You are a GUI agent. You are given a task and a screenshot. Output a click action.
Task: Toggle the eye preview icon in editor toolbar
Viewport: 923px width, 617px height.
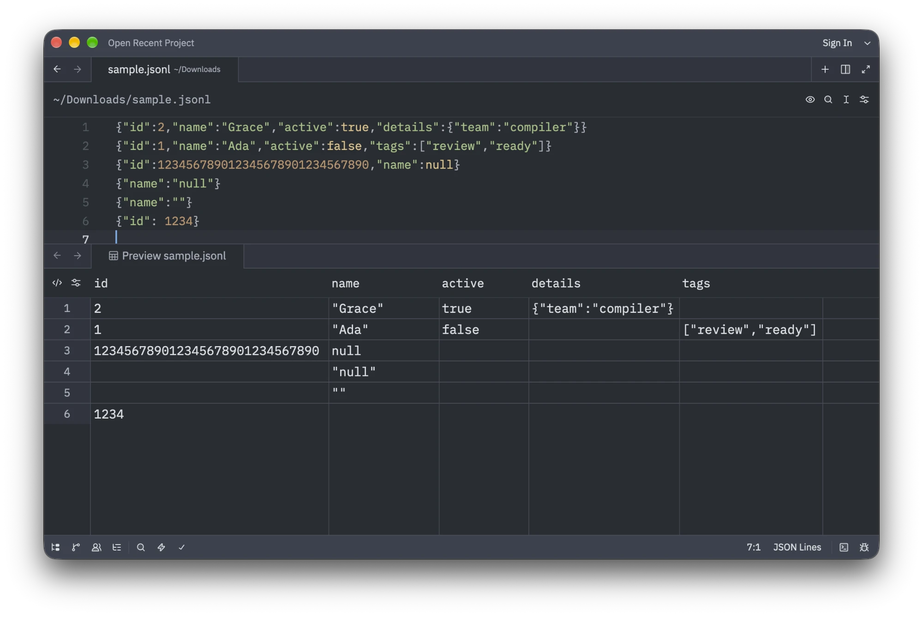click(x=810, y=99)
